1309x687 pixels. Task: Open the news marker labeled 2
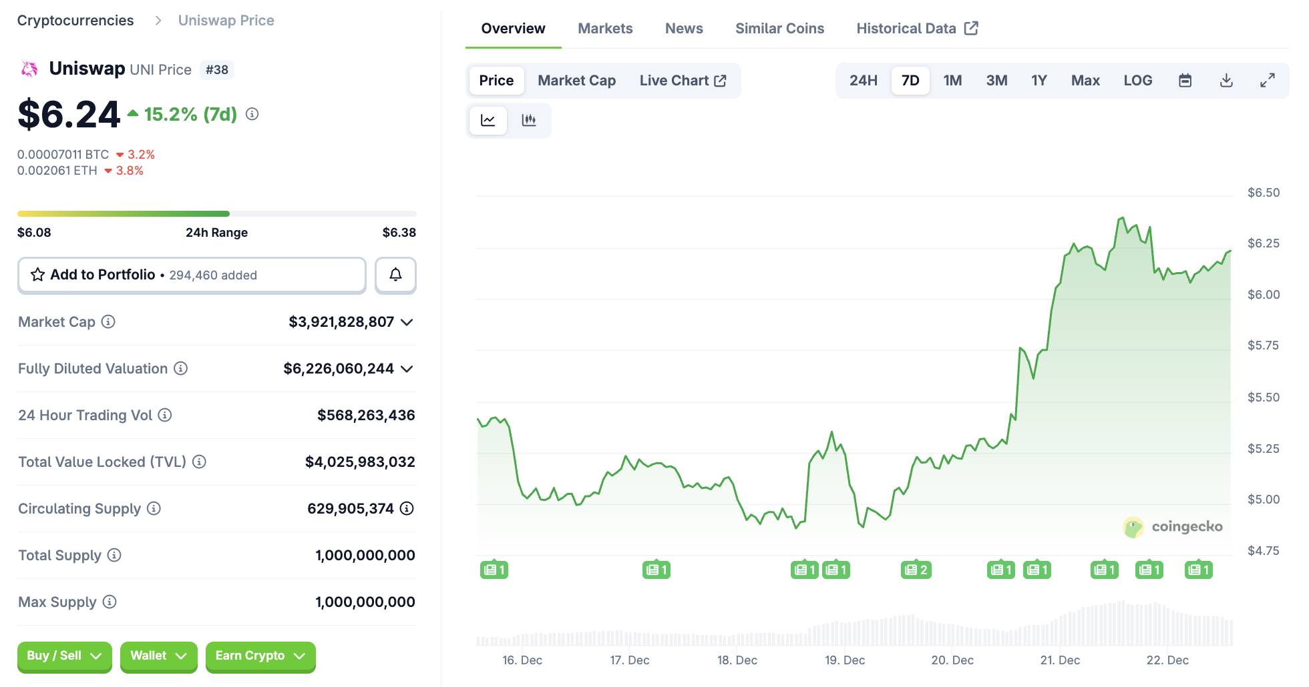pyautogui.click(x=916, y=570)
